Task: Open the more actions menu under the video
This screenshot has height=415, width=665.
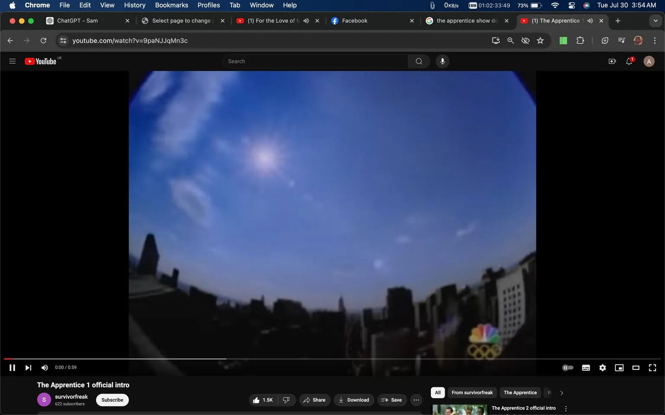Action: click(416, 400)
